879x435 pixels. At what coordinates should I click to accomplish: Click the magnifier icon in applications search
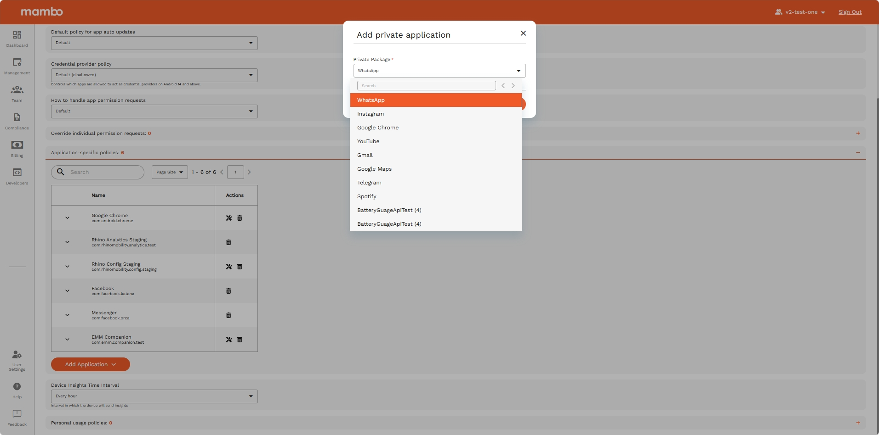pyautogui.click(x=61, y=172)
